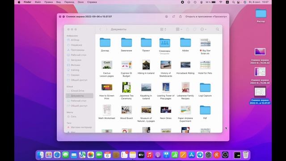Open Maps from the Dock
The image size is (286, 161).
[82, 155]
